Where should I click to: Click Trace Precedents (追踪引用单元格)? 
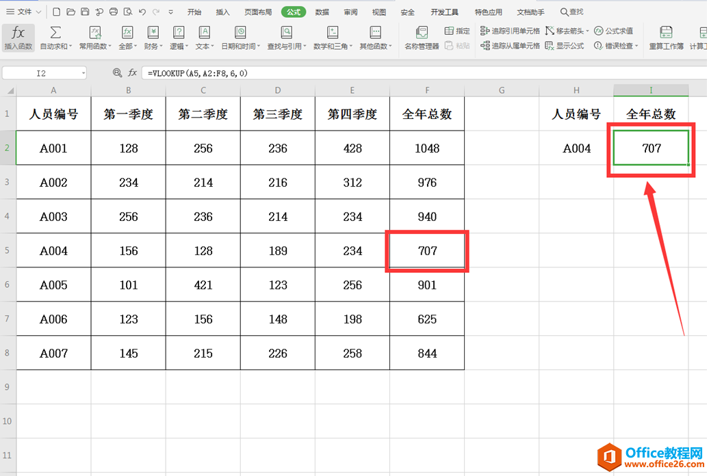click(510, 31)
